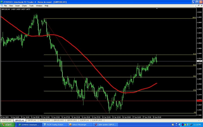Open the Insert menu
The width and height of the screenshot is (203, 127).
pos(18,6)
